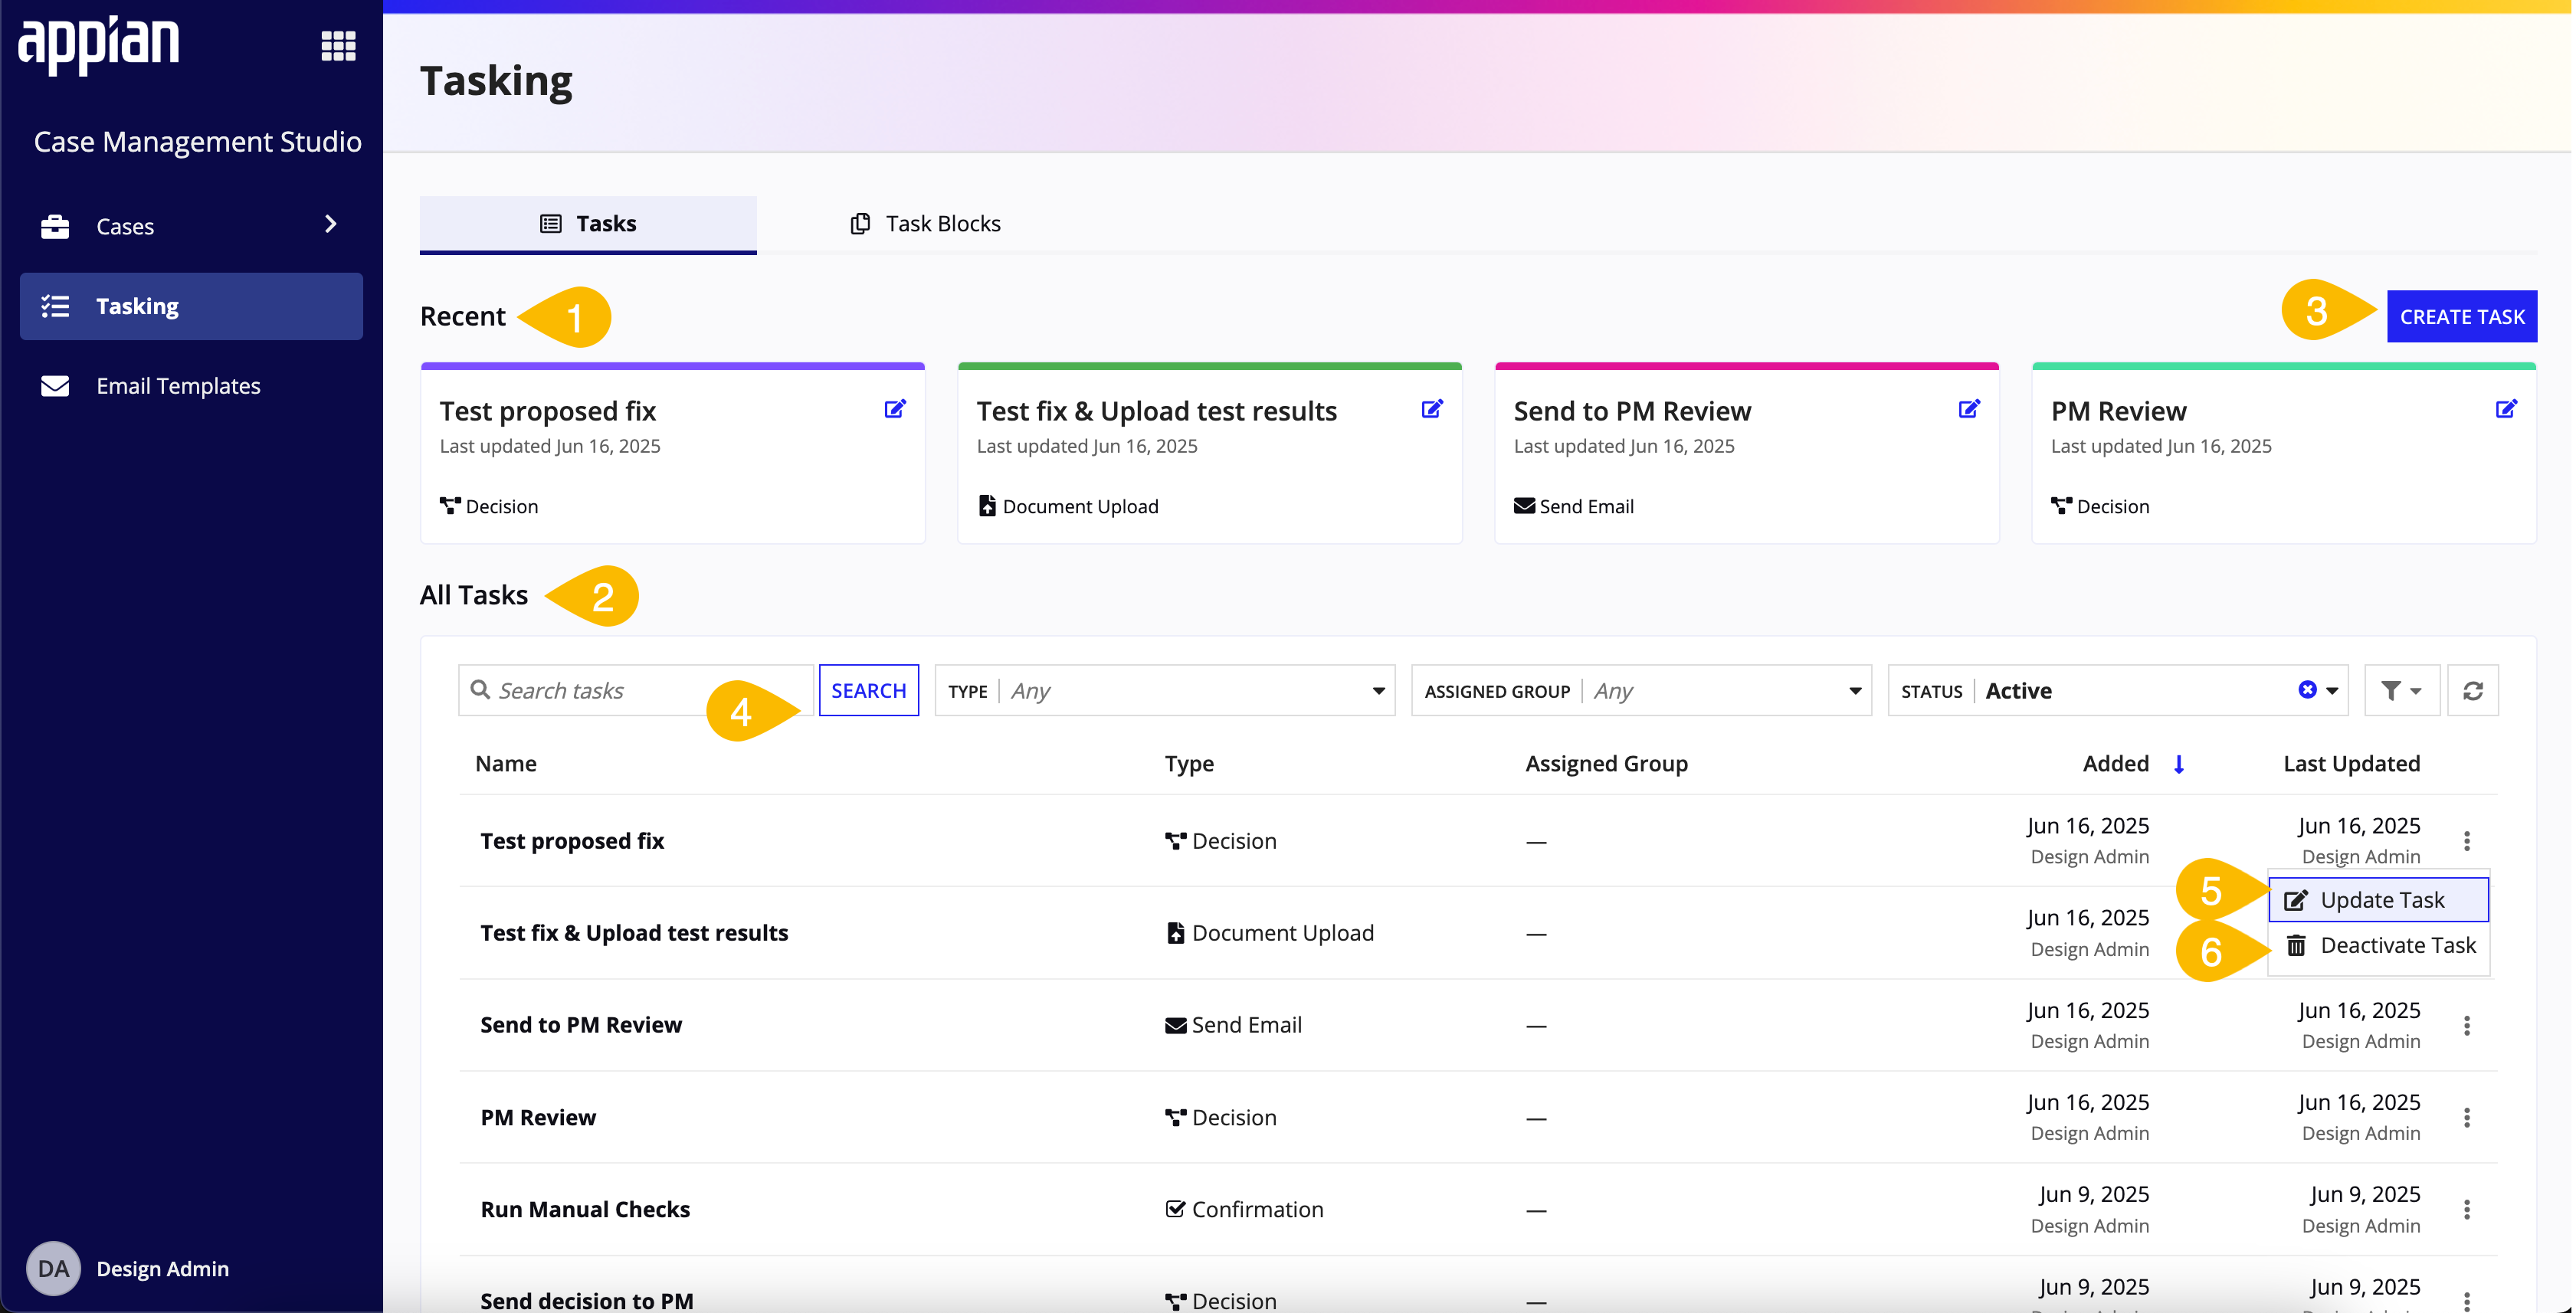Open the PM Review table row
2576x1313 pixels.
(1478, 1117)
